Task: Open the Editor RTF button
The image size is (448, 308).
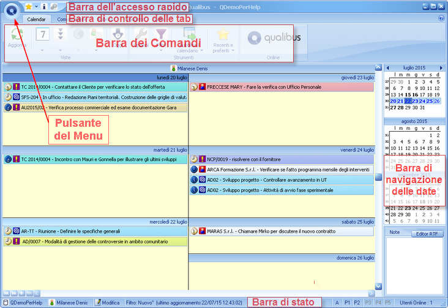Action: click(x=427, y=234)
